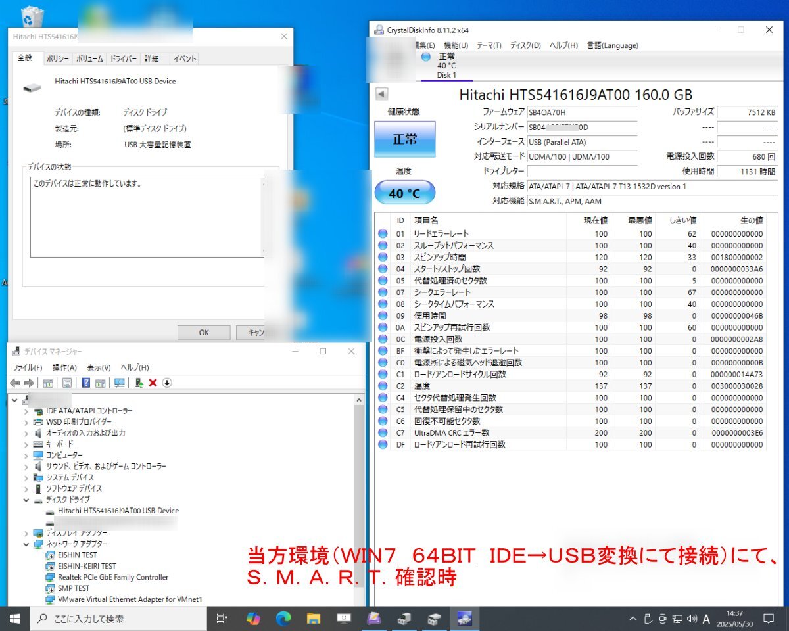The image size is (789, 631).
Task: Open Properties icon in Device Manager toolbar
Action: [67, 383]
